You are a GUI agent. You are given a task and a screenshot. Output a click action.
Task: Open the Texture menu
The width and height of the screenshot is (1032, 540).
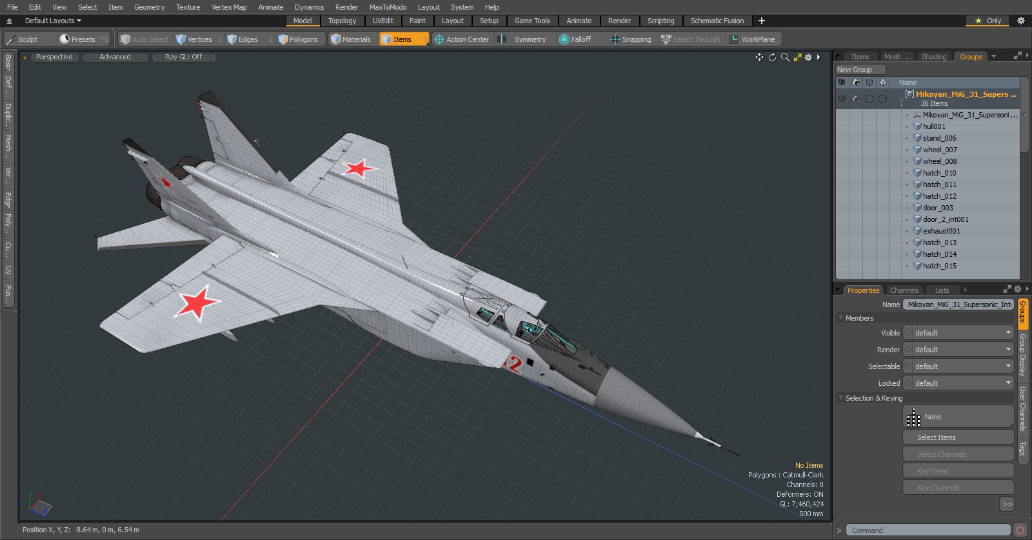pyautogui.click(x=188, y=7)
